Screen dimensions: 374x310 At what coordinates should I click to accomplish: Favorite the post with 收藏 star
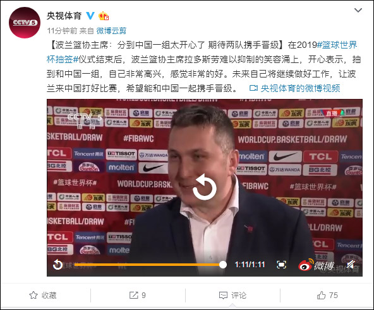tap(43, 296)
